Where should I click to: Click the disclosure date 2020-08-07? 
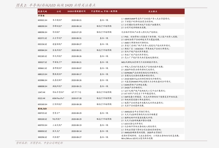click(77, 68)
